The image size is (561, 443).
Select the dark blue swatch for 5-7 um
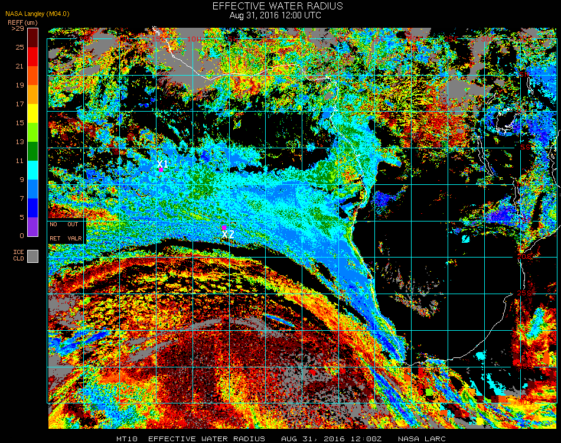(x=32, y=208)
